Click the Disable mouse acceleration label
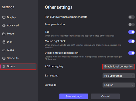This screenshot has width=136, height=101. click(x=62, y=53)
